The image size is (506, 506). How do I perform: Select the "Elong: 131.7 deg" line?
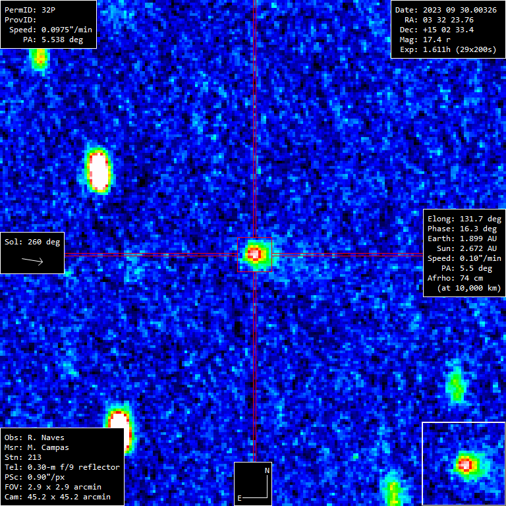click(464, 219)
